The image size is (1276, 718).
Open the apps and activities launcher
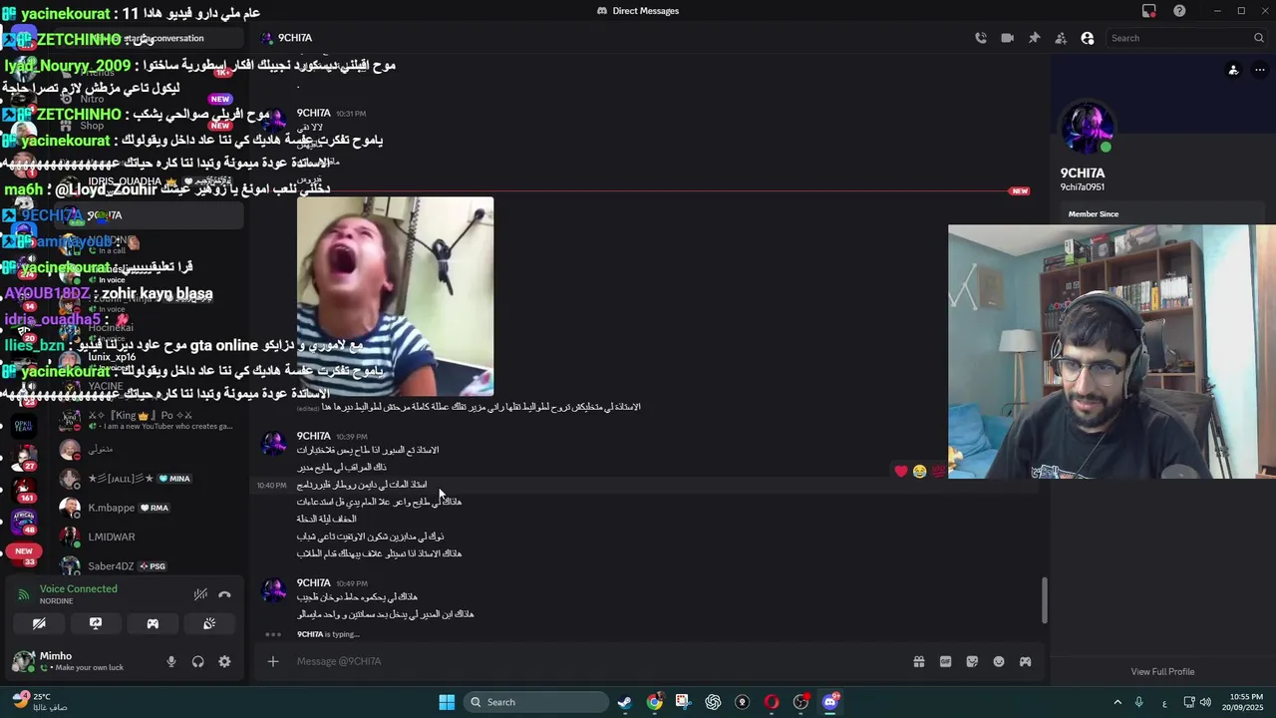[1025, 661]
